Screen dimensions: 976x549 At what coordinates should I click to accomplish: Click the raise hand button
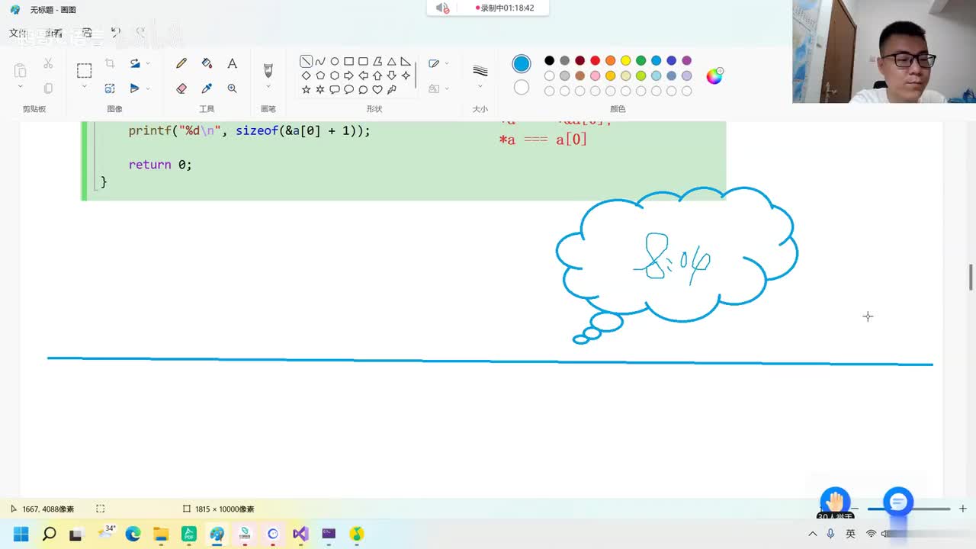coord(835,502)
